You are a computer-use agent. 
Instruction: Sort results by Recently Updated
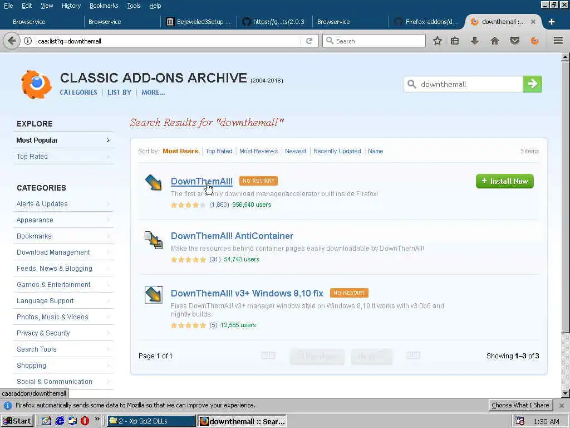point(337,151)
